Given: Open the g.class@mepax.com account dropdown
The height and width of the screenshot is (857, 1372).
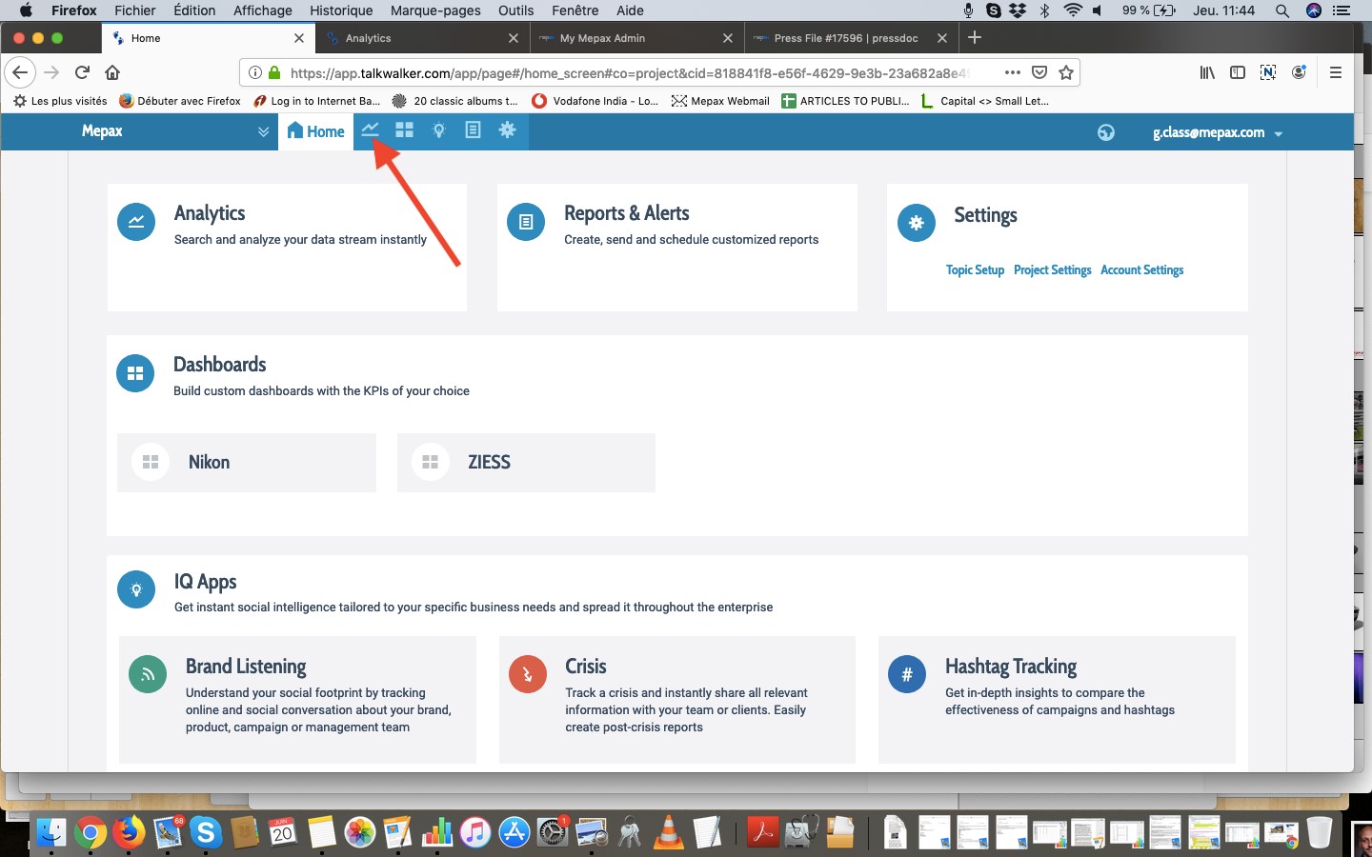Looking at the screenshot, I should pyautogui.click(x=1217, y=132).
